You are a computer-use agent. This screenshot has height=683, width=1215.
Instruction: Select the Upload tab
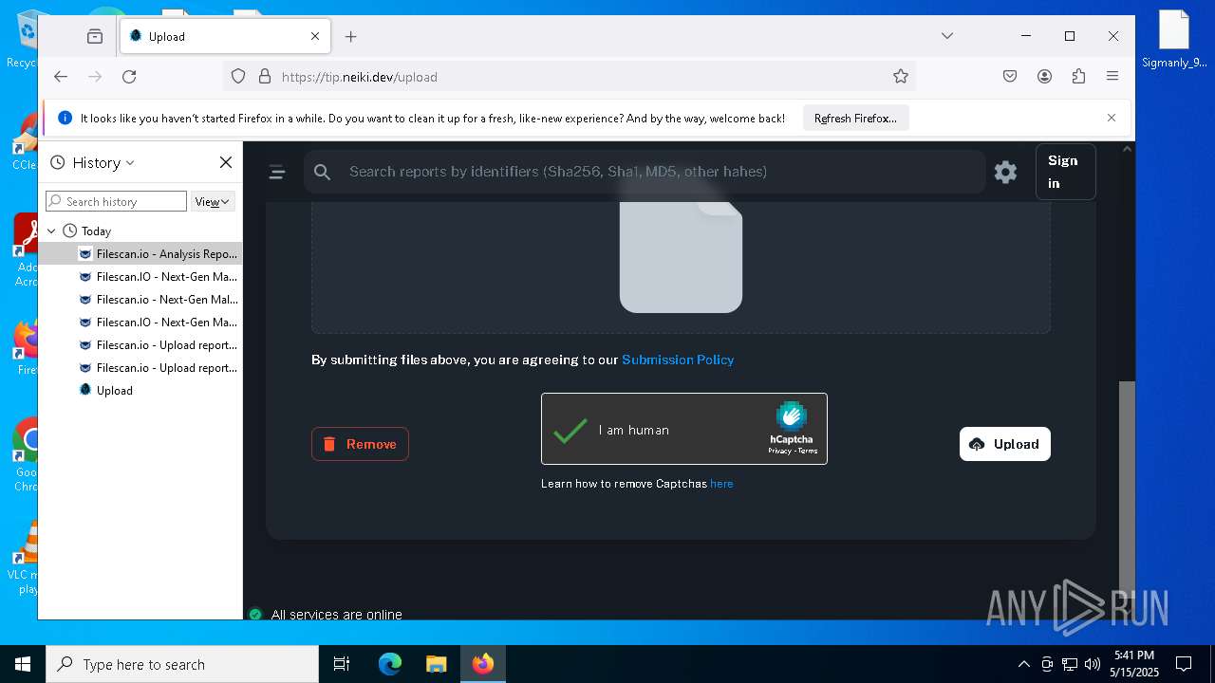(x=225, y=36)
